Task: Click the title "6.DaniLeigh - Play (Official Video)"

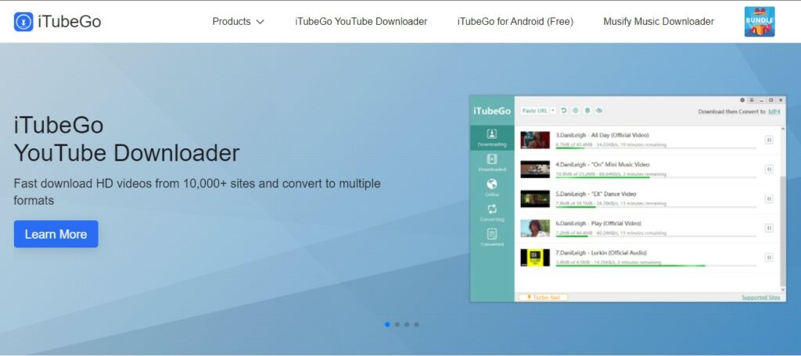Action: coord(598,223)
